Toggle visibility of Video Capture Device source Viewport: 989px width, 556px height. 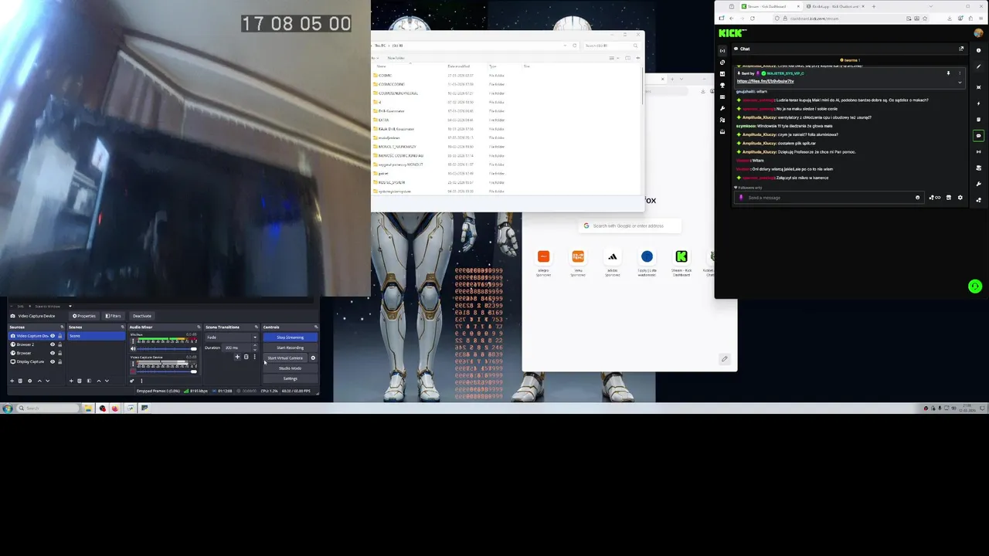[x=53, y=336]
